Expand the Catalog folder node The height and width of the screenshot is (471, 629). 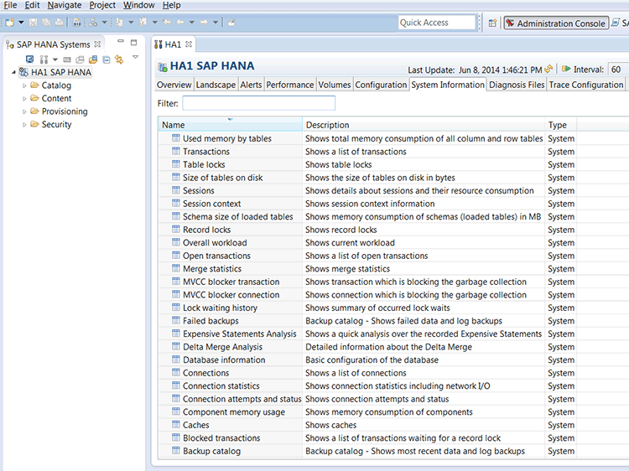(x=23, y=85)
